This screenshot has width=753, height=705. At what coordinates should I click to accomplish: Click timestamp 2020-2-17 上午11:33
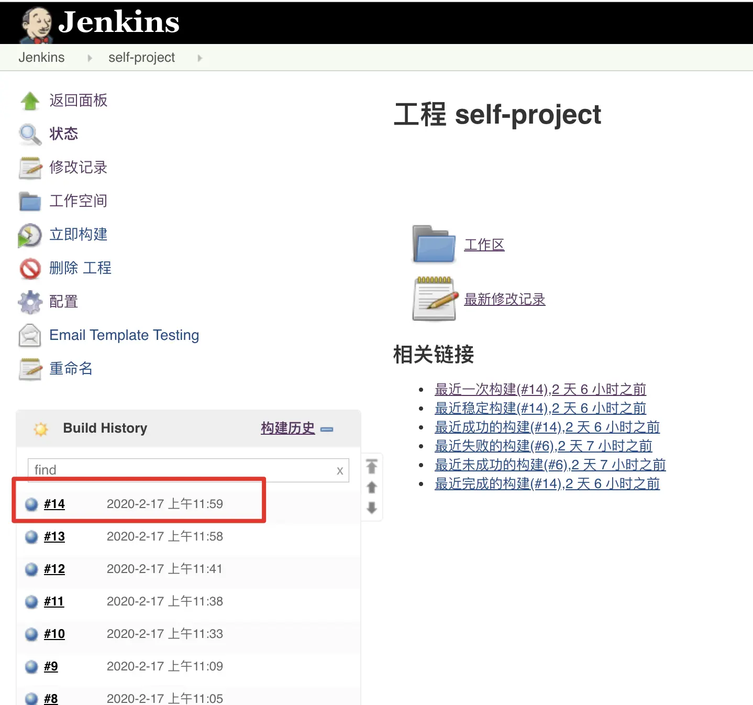(x=165, y=634)
